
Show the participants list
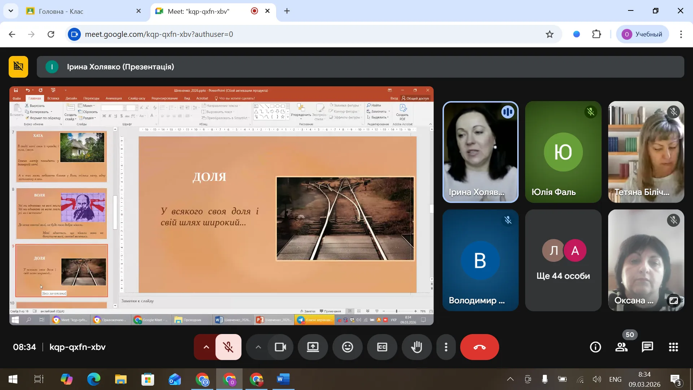click(621, 347)
